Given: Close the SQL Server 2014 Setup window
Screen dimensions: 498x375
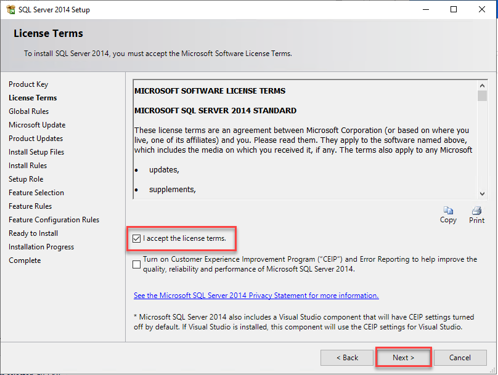Looking at the screenshot, I should [x=481, y=9].
